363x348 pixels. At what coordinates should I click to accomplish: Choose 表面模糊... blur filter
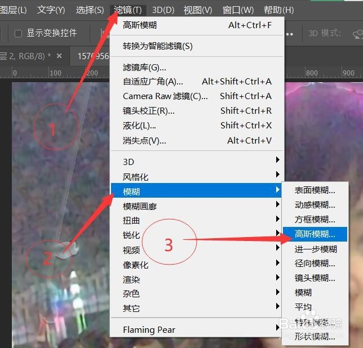315,190
